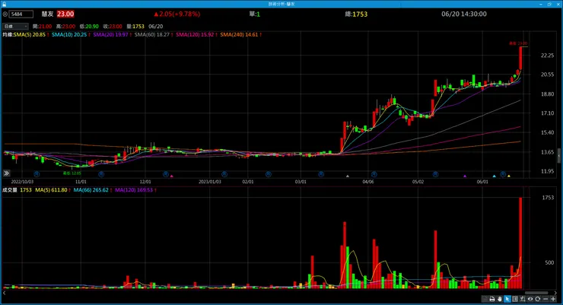
Task: Open the chart settings wrench icon
Action: (x=523, y=299)
